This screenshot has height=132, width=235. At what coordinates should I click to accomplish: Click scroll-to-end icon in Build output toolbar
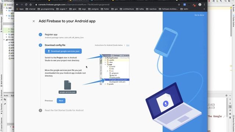230,110
